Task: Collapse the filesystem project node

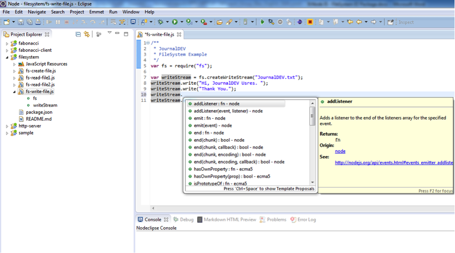Action: (7, 57)
